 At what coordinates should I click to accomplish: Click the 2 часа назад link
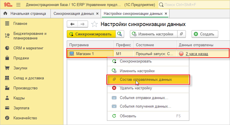tap(197, 54)
